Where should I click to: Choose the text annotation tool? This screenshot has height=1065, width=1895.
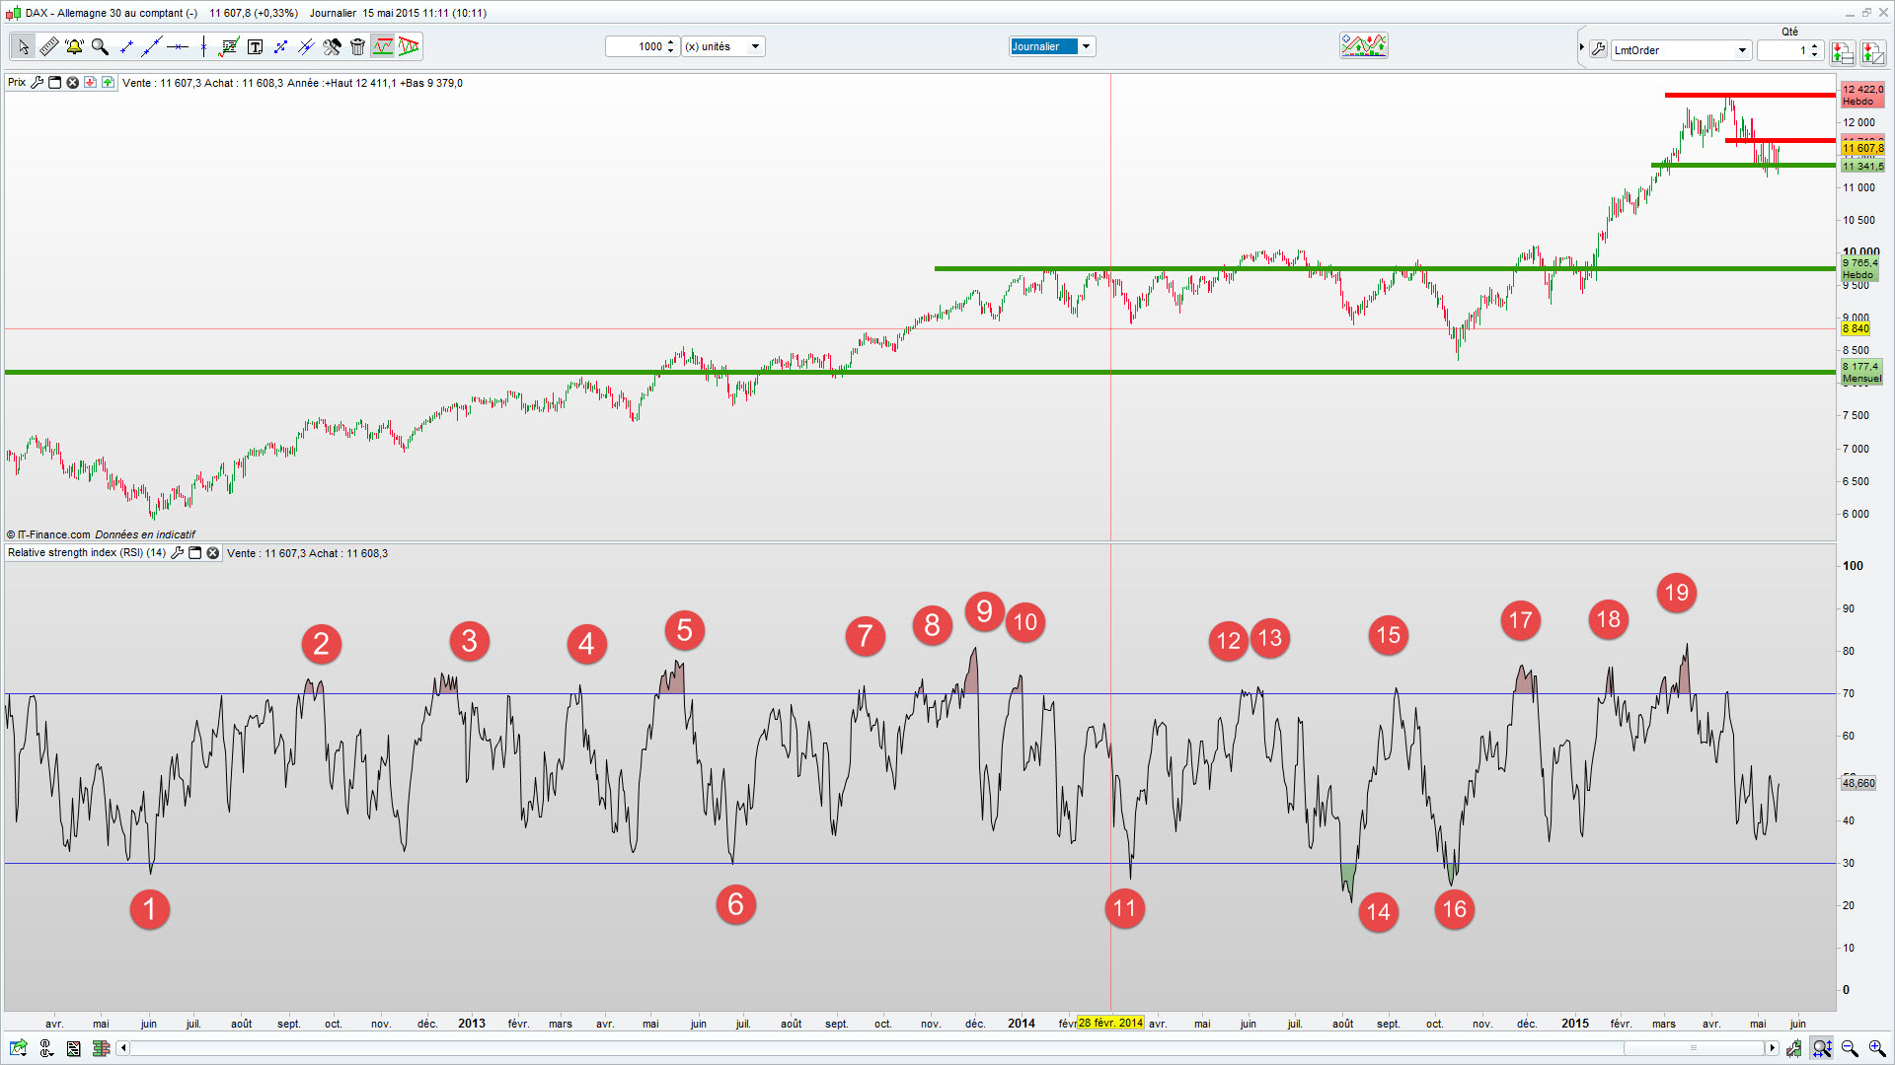(x=255, y=46)
